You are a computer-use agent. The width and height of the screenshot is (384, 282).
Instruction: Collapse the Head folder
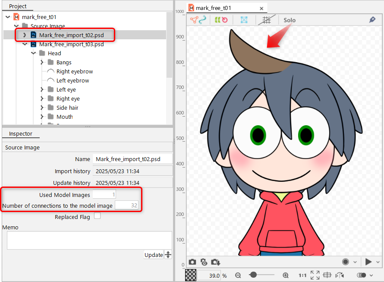[x=33, y=53]
